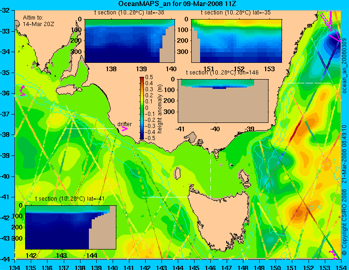Click the white section line at latitude -41
Screen dimensions: 349x270
tap(166, 197)
